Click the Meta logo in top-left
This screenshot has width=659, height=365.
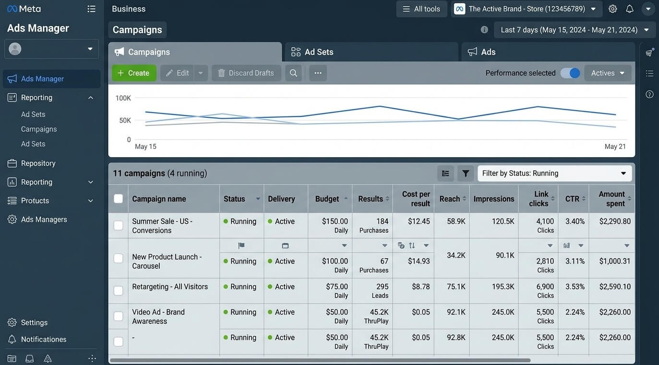click(24, 9)
